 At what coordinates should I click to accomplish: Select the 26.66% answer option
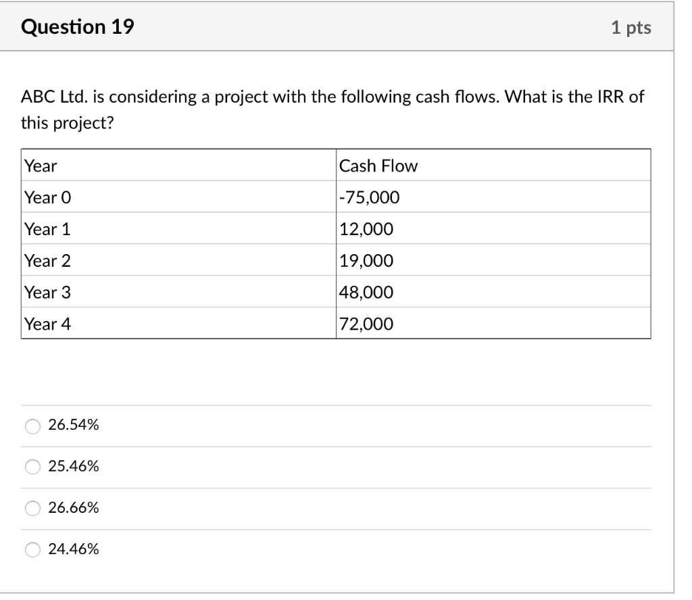pos(32,508)
